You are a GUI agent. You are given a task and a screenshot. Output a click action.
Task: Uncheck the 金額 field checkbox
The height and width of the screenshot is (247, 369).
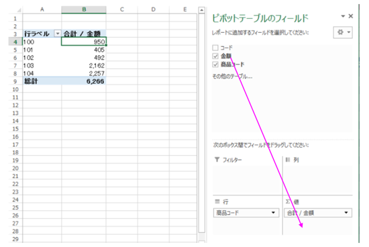pos(215,56)
